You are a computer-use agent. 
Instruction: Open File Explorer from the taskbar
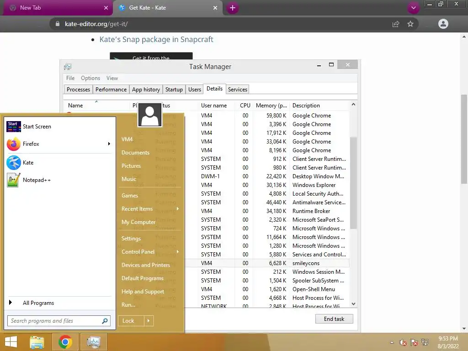(x=37, y=342)
